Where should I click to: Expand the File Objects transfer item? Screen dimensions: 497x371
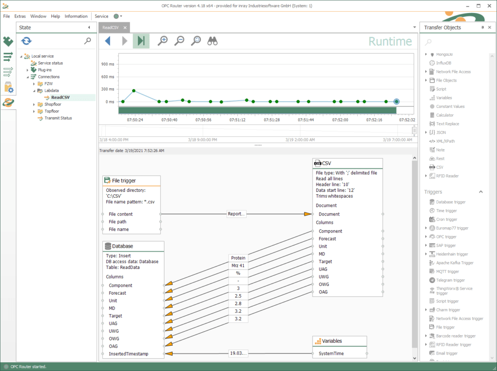tap(426, 81)
